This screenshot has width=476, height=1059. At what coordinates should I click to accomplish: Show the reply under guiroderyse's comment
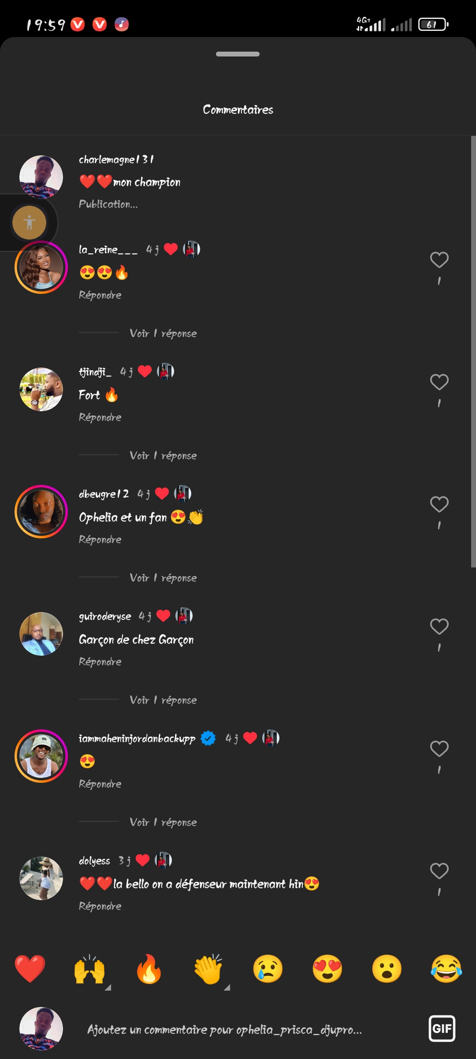click(163, 700)
